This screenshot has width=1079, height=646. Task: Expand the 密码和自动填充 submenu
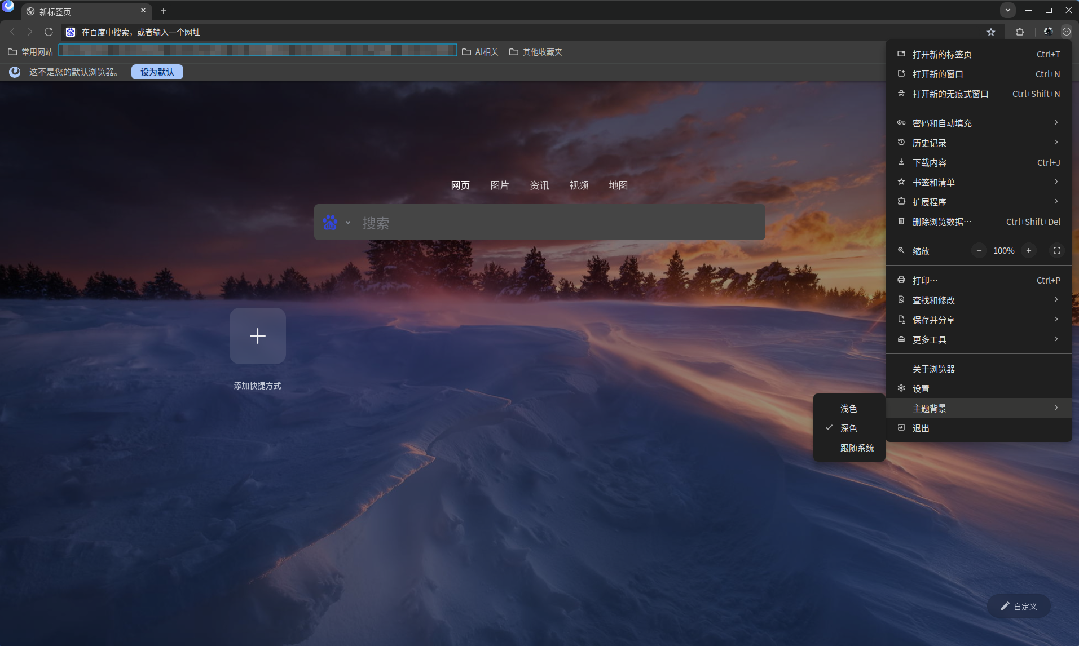click(x=979, y=123)
